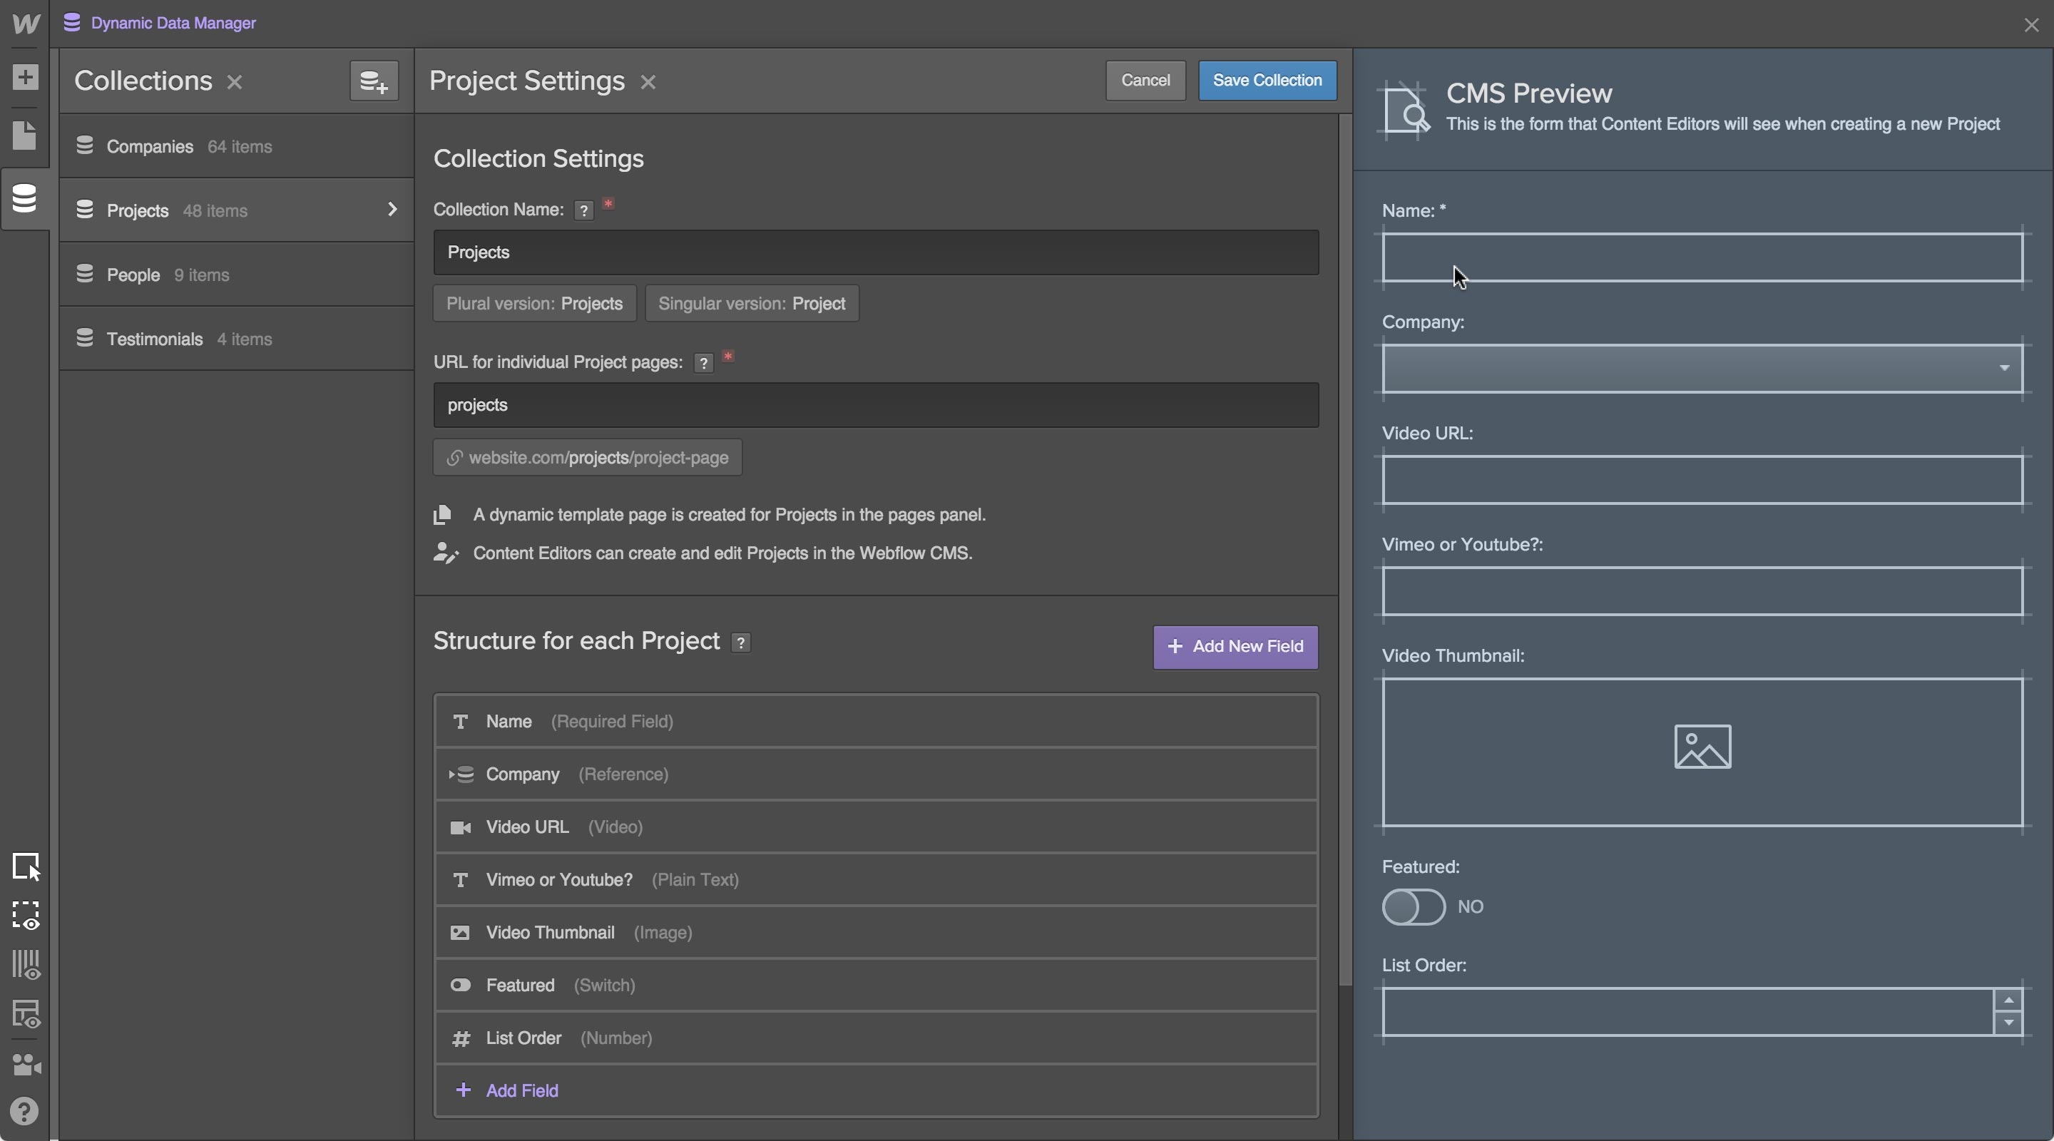This screenshot has height=1141, width=2054.
Task: Click the video tutorials camera icon
Action: (26, 1065)
